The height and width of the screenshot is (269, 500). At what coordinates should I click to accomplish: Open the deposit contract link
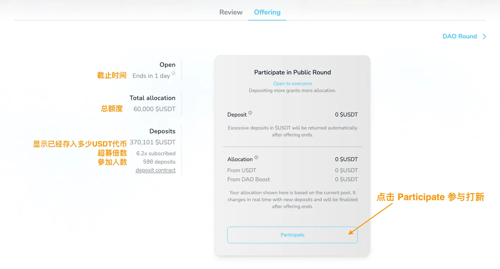155,170
